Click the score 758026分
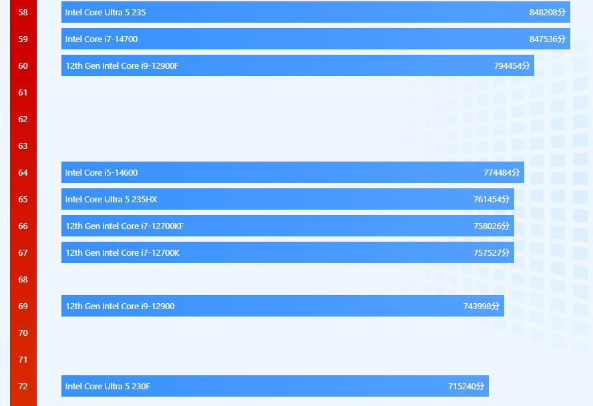This screenshot has height=406, width=593. click(491, 226)
